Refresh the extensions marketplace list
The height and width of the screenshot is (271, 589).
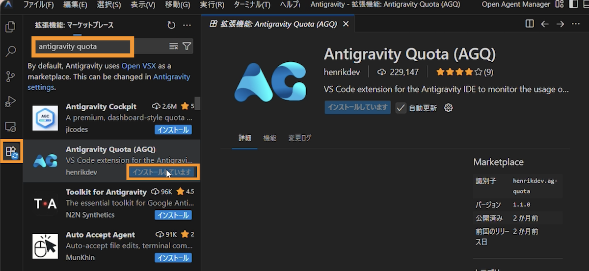(171, 25)
